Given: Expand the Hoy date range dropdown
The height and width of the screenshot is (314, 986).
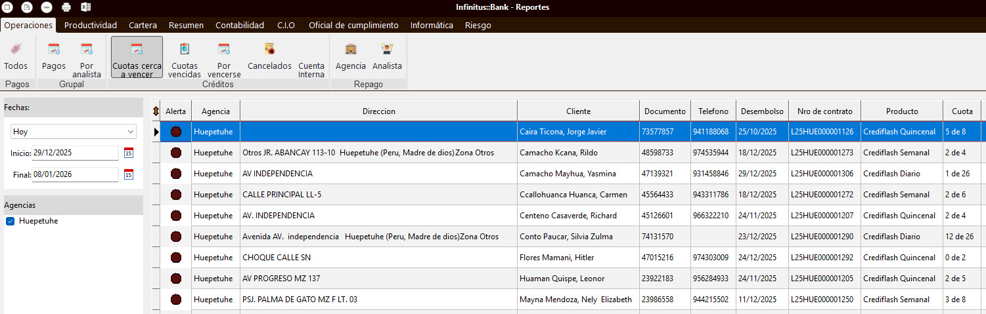Looking at the screenshot, I should tap(131, 132).
